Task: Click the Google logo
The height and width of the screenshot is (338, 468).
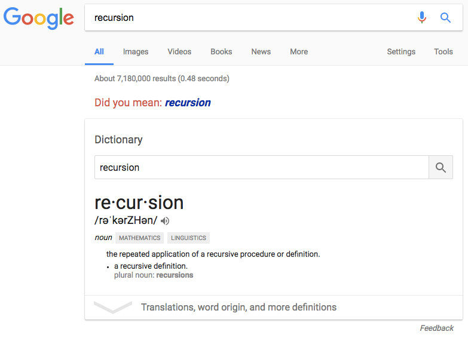Action: click(x=39, y=18)
